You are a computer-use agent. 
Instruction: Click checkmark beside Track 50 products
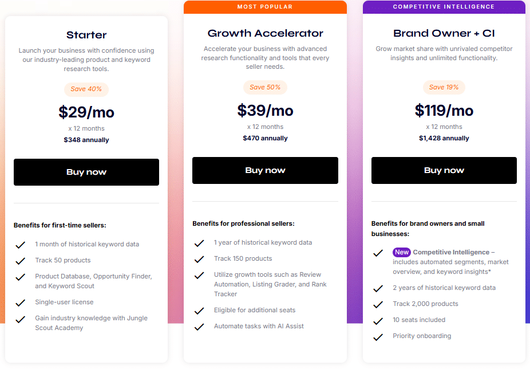[21, 261]
